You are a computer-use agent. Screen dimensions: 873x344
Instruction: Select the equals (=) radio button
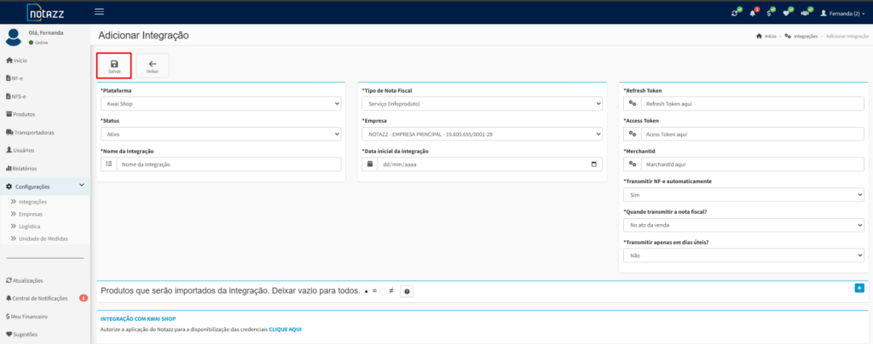(x=366, y=291)
